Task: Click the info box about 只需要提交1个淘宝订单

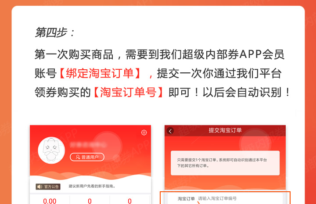Action: [225, 163]
